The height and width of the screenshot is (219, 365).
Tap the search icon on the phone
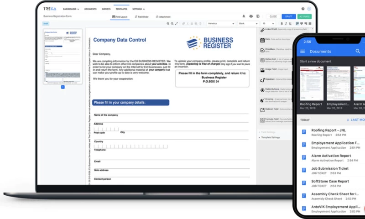click(x=358, y=51)
